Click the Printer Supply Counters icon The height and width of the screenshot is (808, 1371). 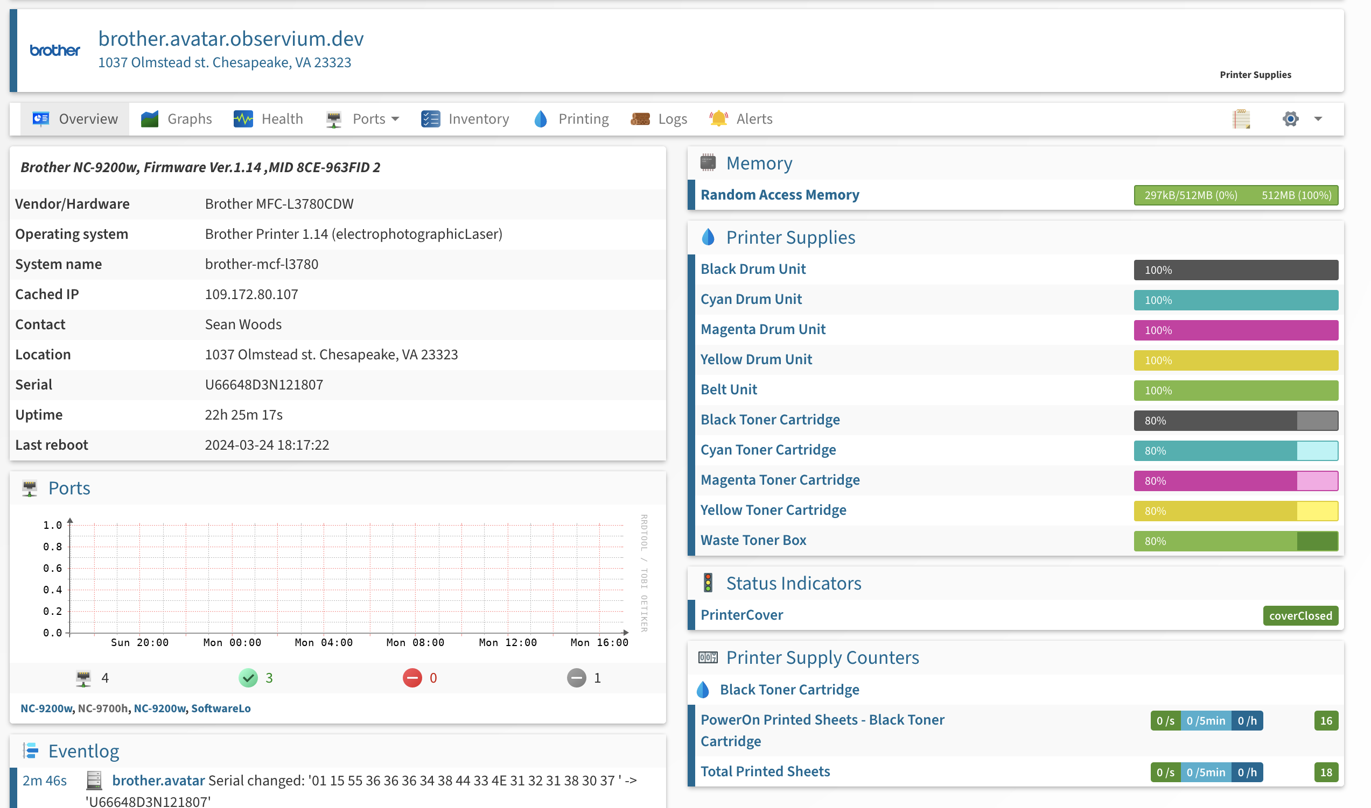coord(708,657)
